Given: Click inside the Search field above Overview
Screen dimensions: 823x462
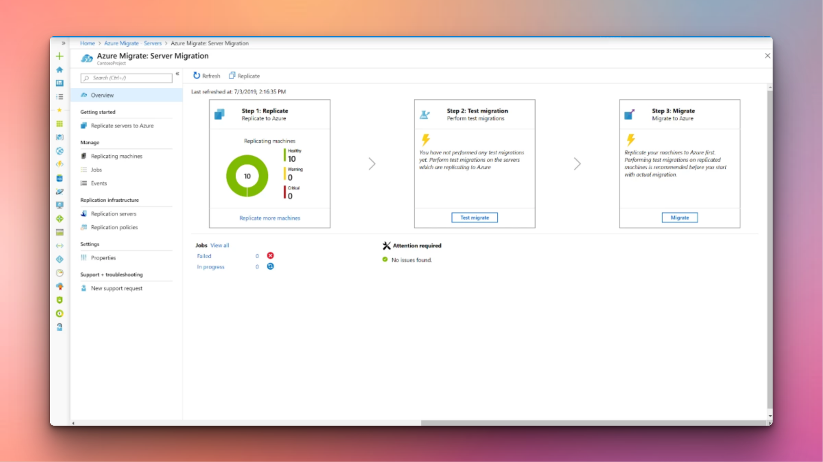Looking at the screenshot, I should click(x=126, y=78).
